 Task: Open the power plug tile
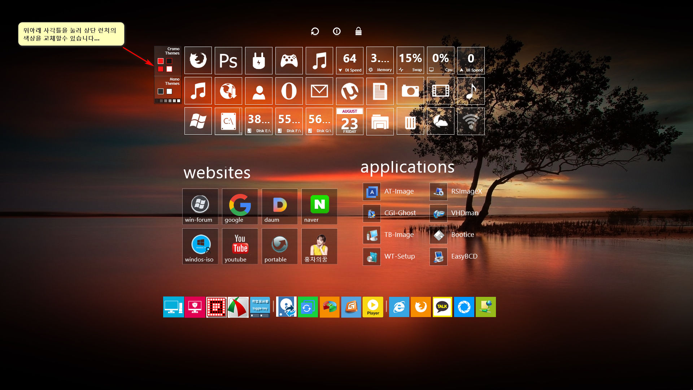259,61
